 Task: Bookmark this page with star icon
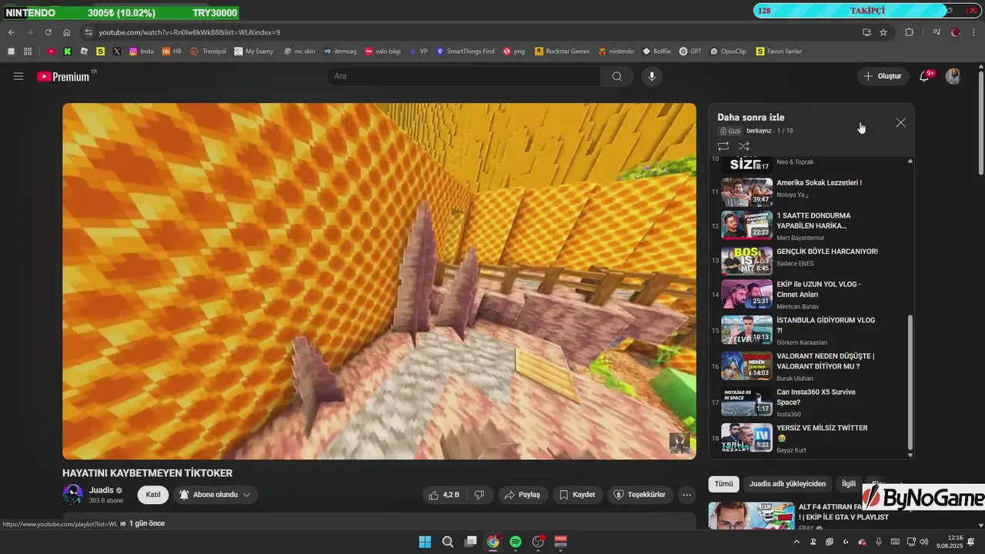pos(883,32)
